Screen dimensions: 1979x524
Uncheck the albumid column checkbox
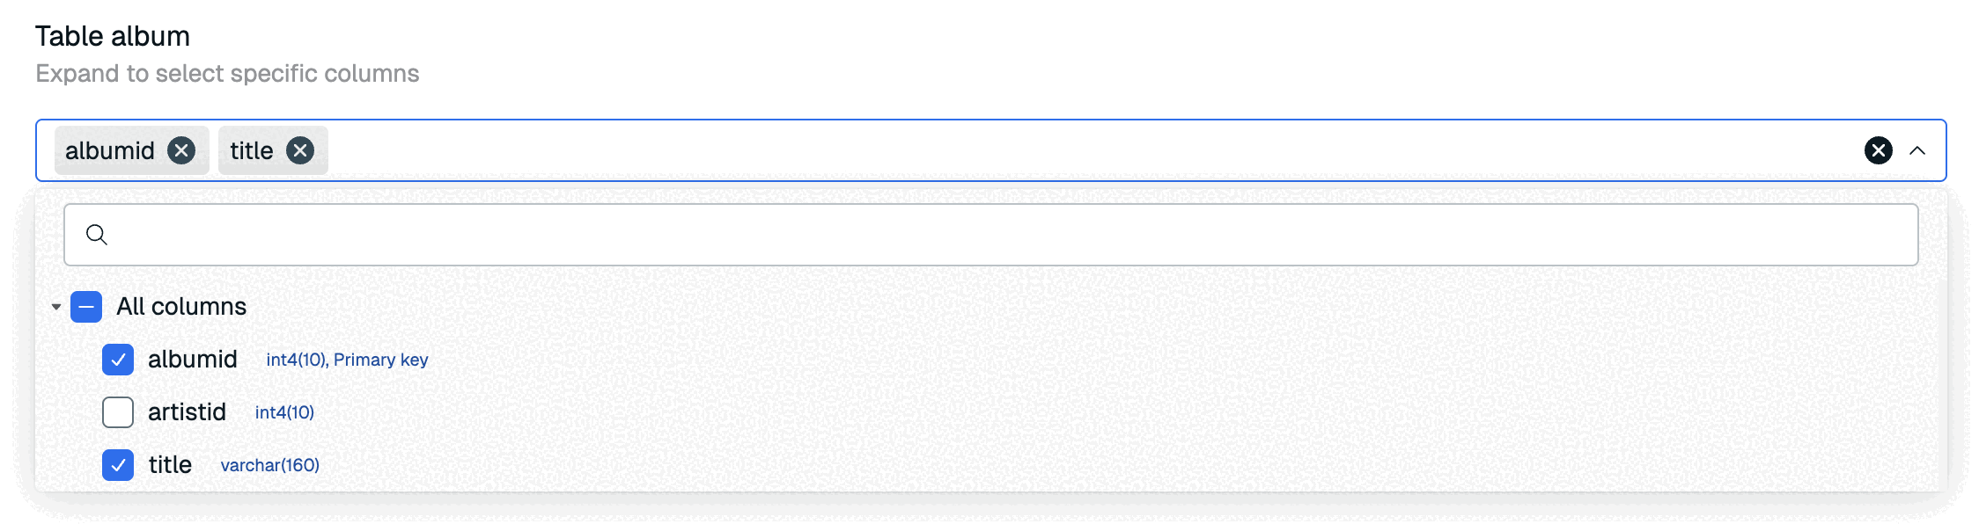(x=118, y=360)
